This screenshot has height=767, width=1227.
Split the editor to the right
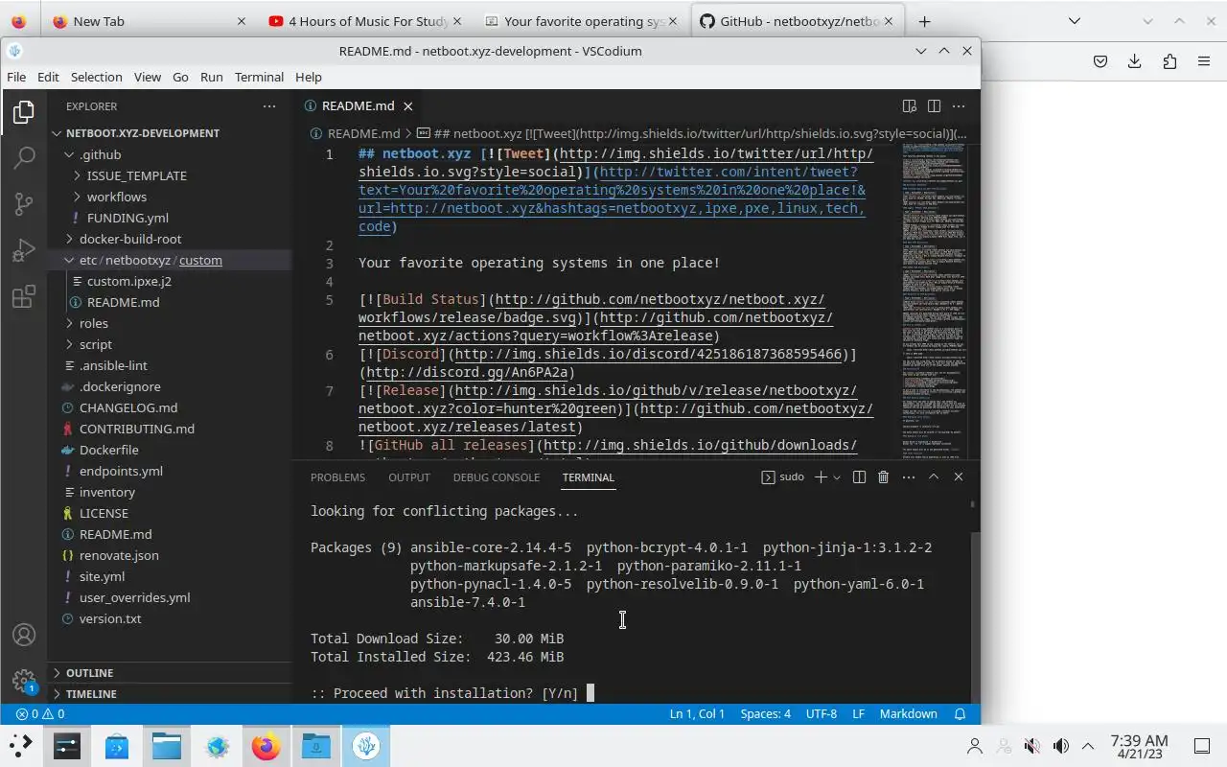[x=934, y=106]
